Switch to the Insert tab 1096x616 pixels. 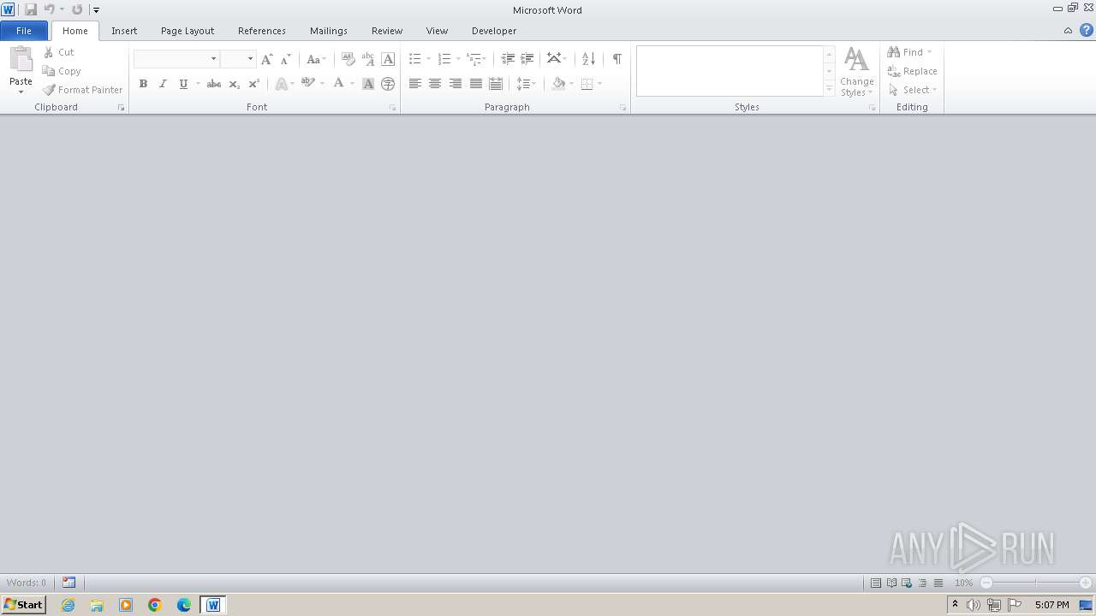point(124,31)
